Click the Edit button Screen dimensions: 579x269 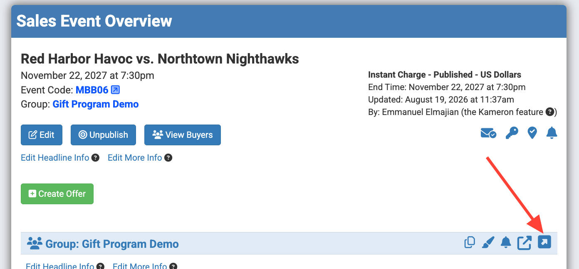[x=42, y=135]
